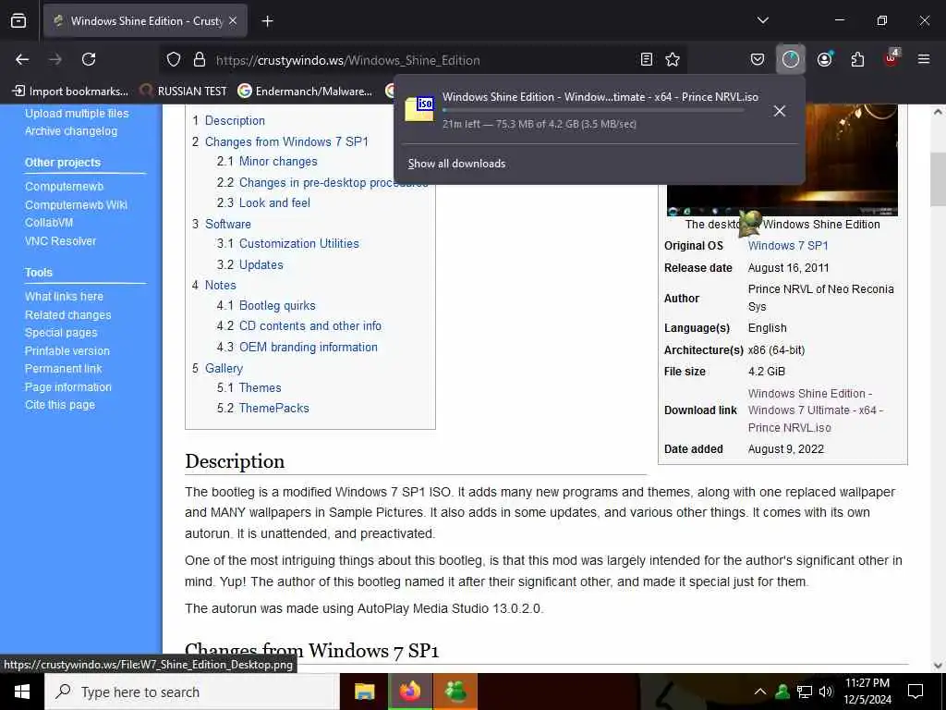946x710 pixels.
Task: Open Firefox View icon in the tab bar
Action: pyautogui.click(x=18, y=20)
